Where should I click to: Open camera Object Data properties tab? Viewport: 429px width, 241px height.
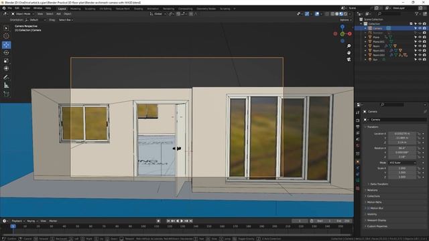coord(357,180)
